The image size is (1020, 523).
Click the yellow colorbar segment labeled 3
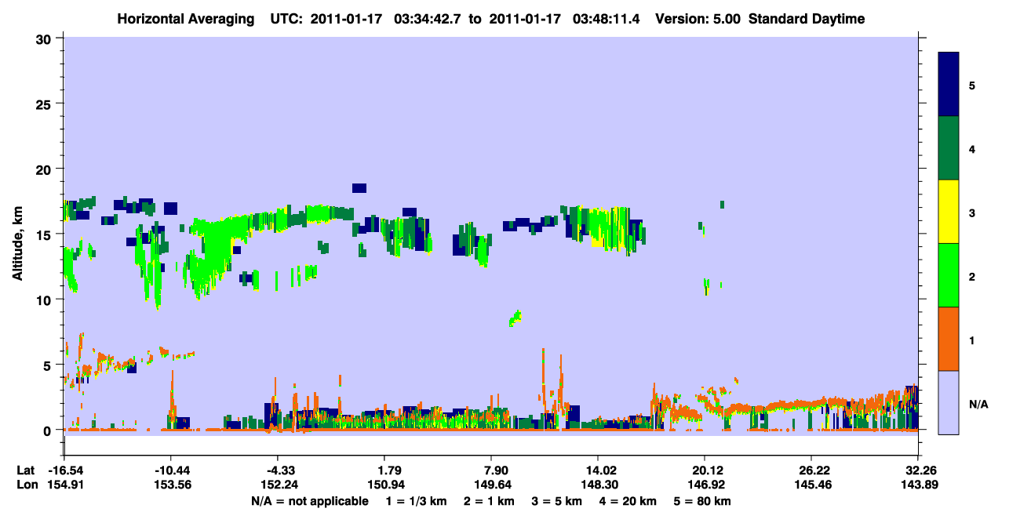pyautogui.click(x=949, y=212)
